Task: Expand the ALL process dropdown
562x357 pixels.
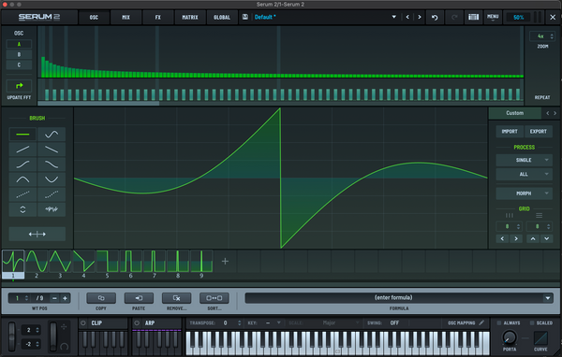Action: [x=524, y=174]
